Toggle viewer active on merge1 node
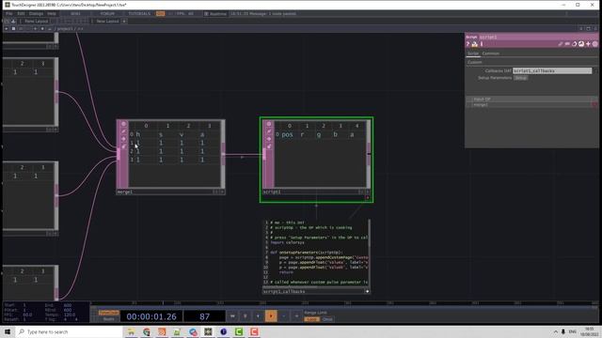Image resolution: width=602 pixels, height=338 pixels. pyautogui.click(x=123, y=124)
